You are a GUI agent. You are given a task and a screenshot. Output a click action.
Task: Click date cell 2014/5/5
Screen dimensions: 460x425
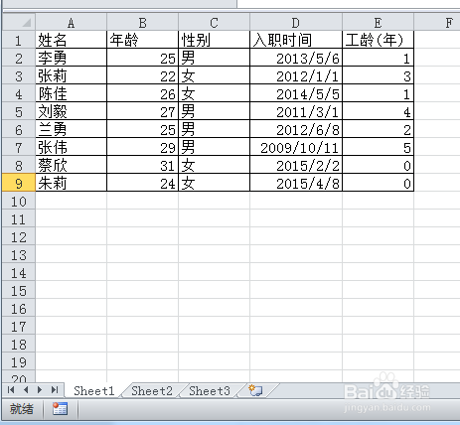pyautogui.click(x=296, y=93)
